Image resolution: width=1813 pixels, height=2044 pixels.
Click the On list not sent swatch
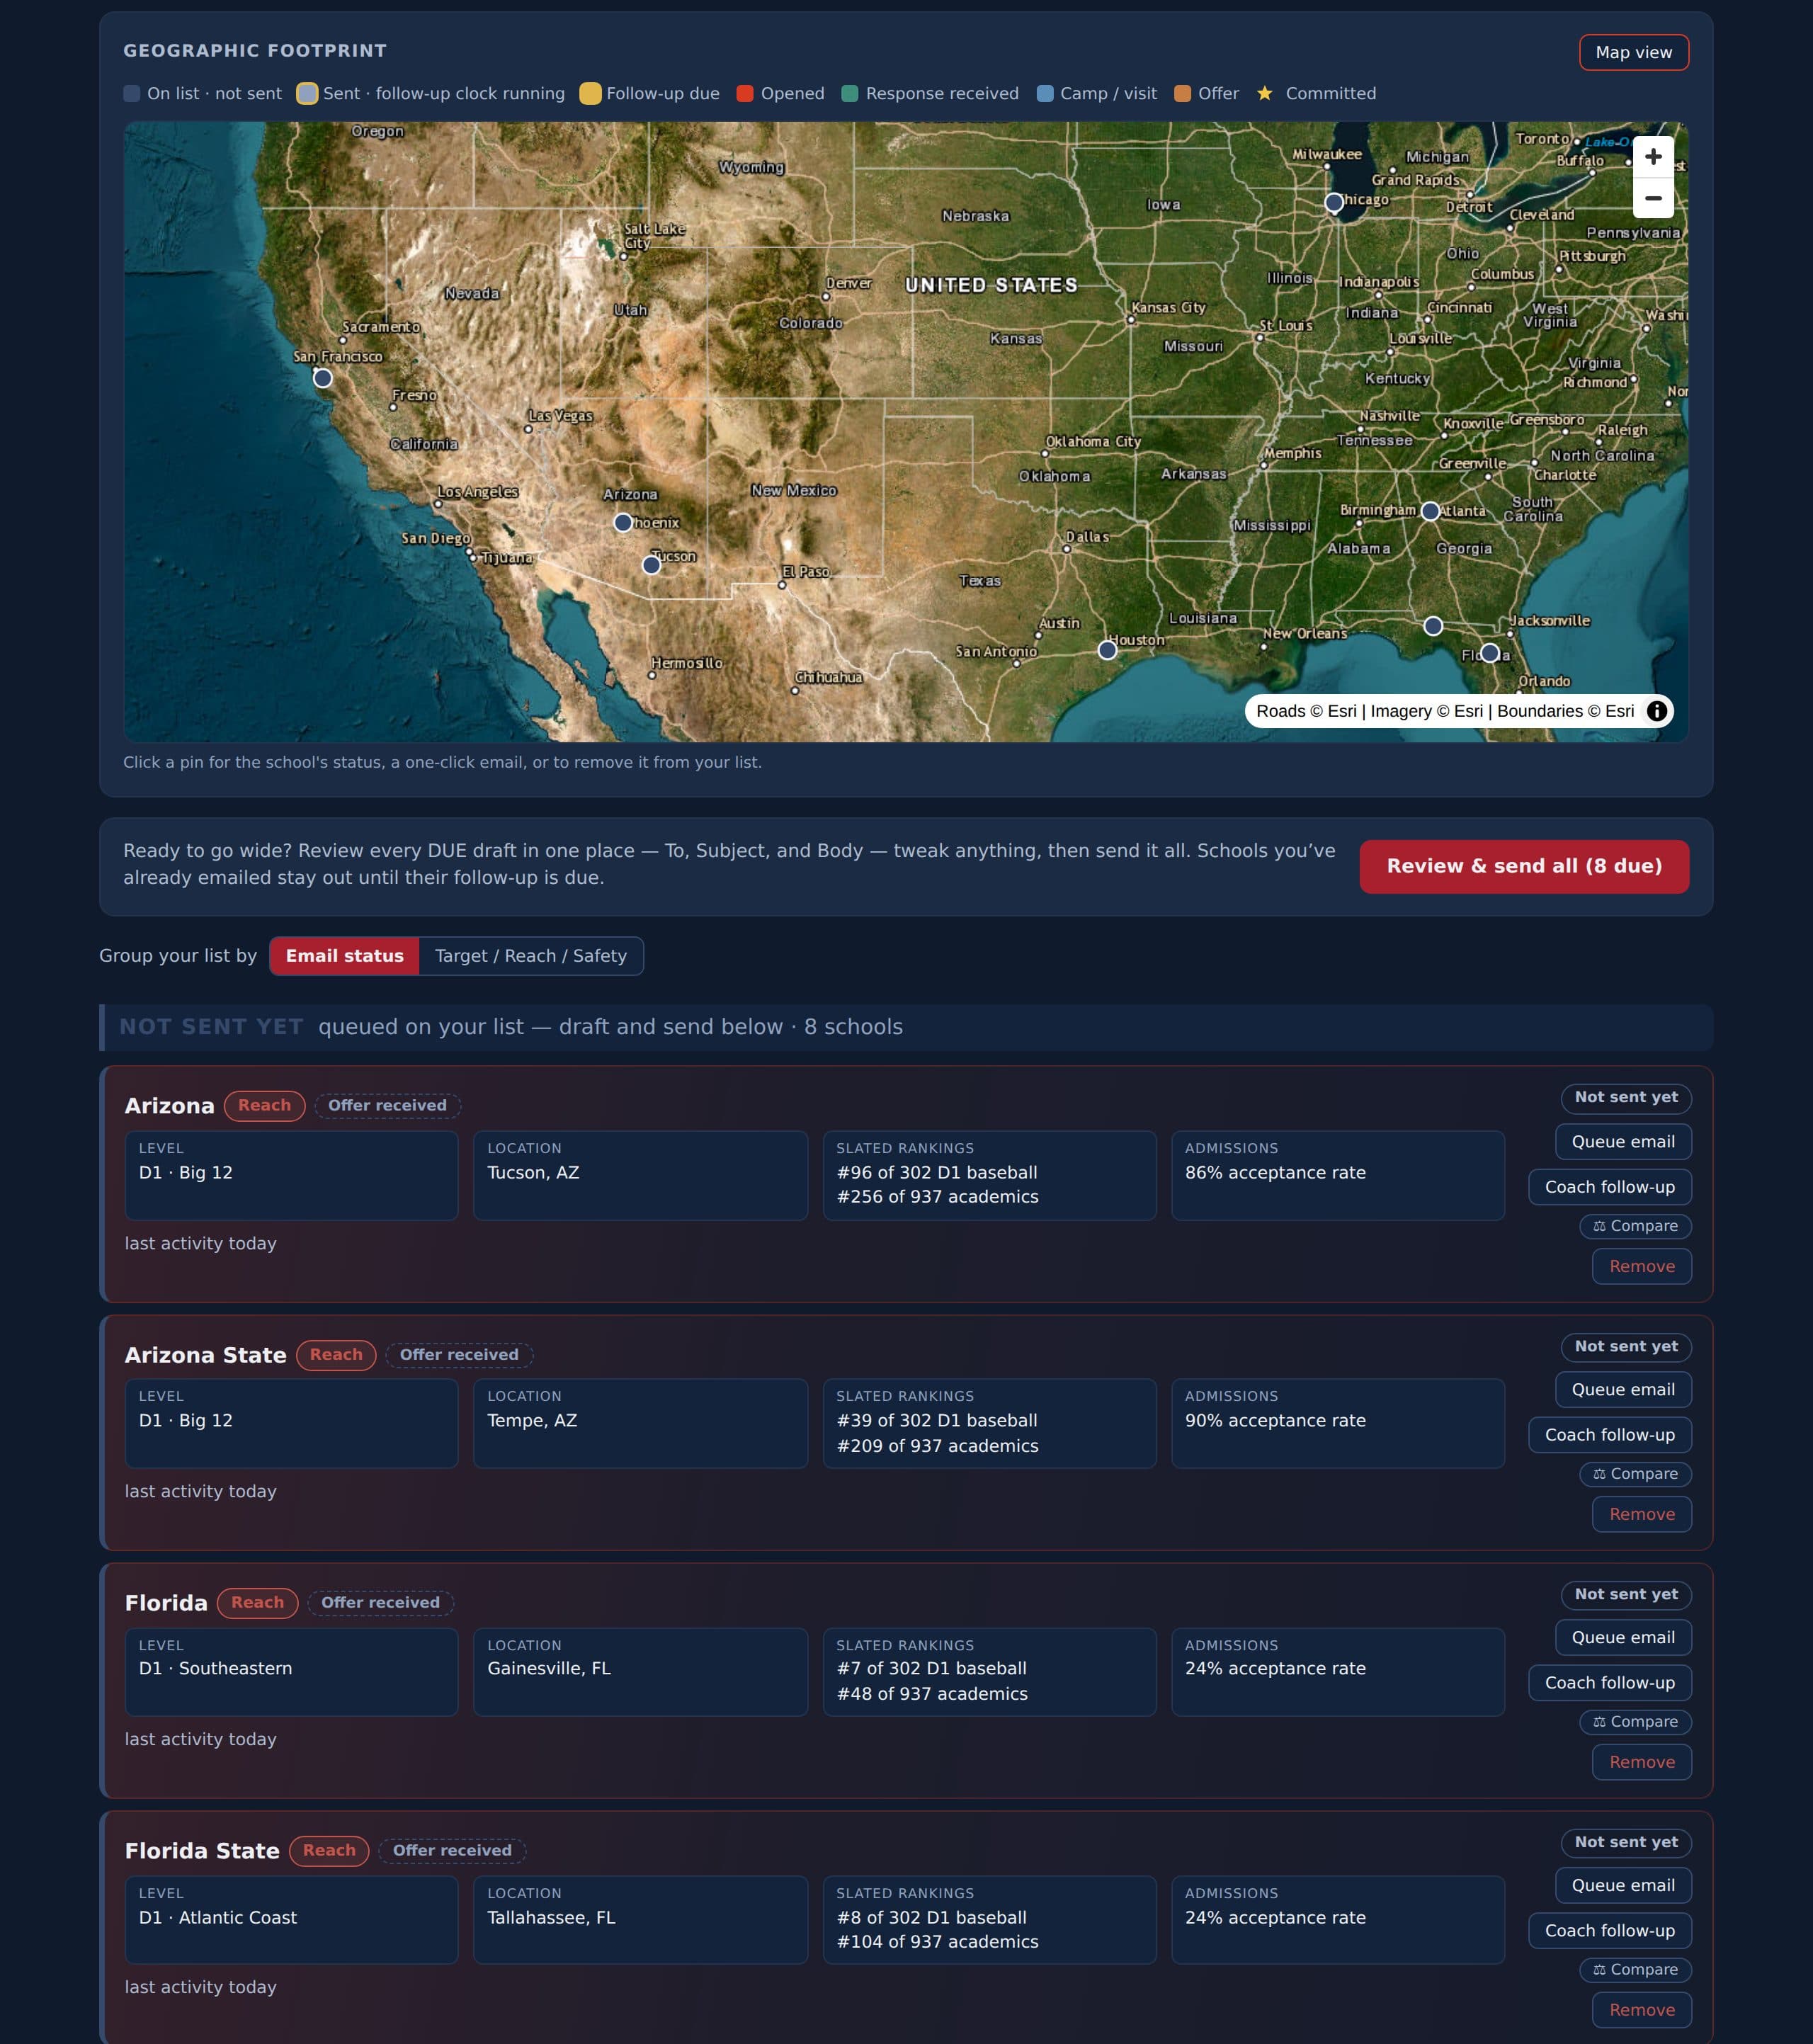click(x=131, y=93)
